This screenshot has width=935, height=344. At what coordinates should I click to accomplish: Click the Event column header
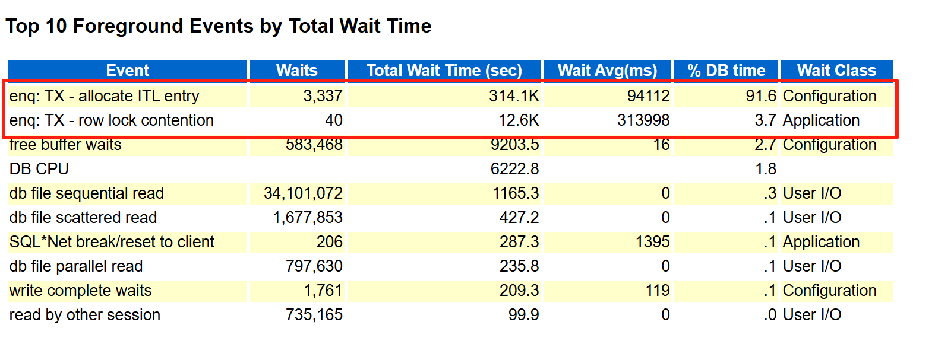pos(127,70)
